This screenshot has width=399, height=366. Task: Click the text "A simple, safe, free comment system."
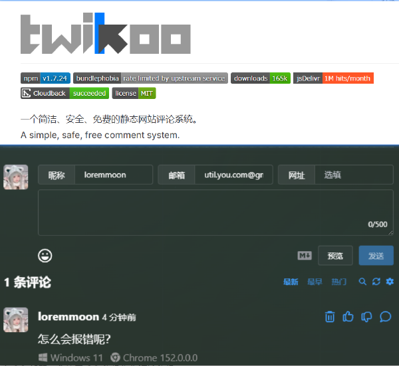click(100, 135)
